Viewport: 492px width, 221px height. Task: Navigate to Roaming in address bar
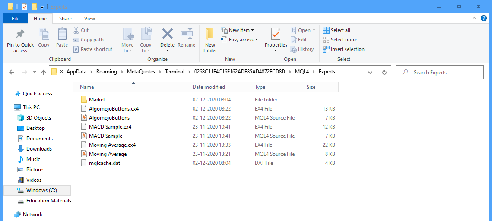click(107, 72)
